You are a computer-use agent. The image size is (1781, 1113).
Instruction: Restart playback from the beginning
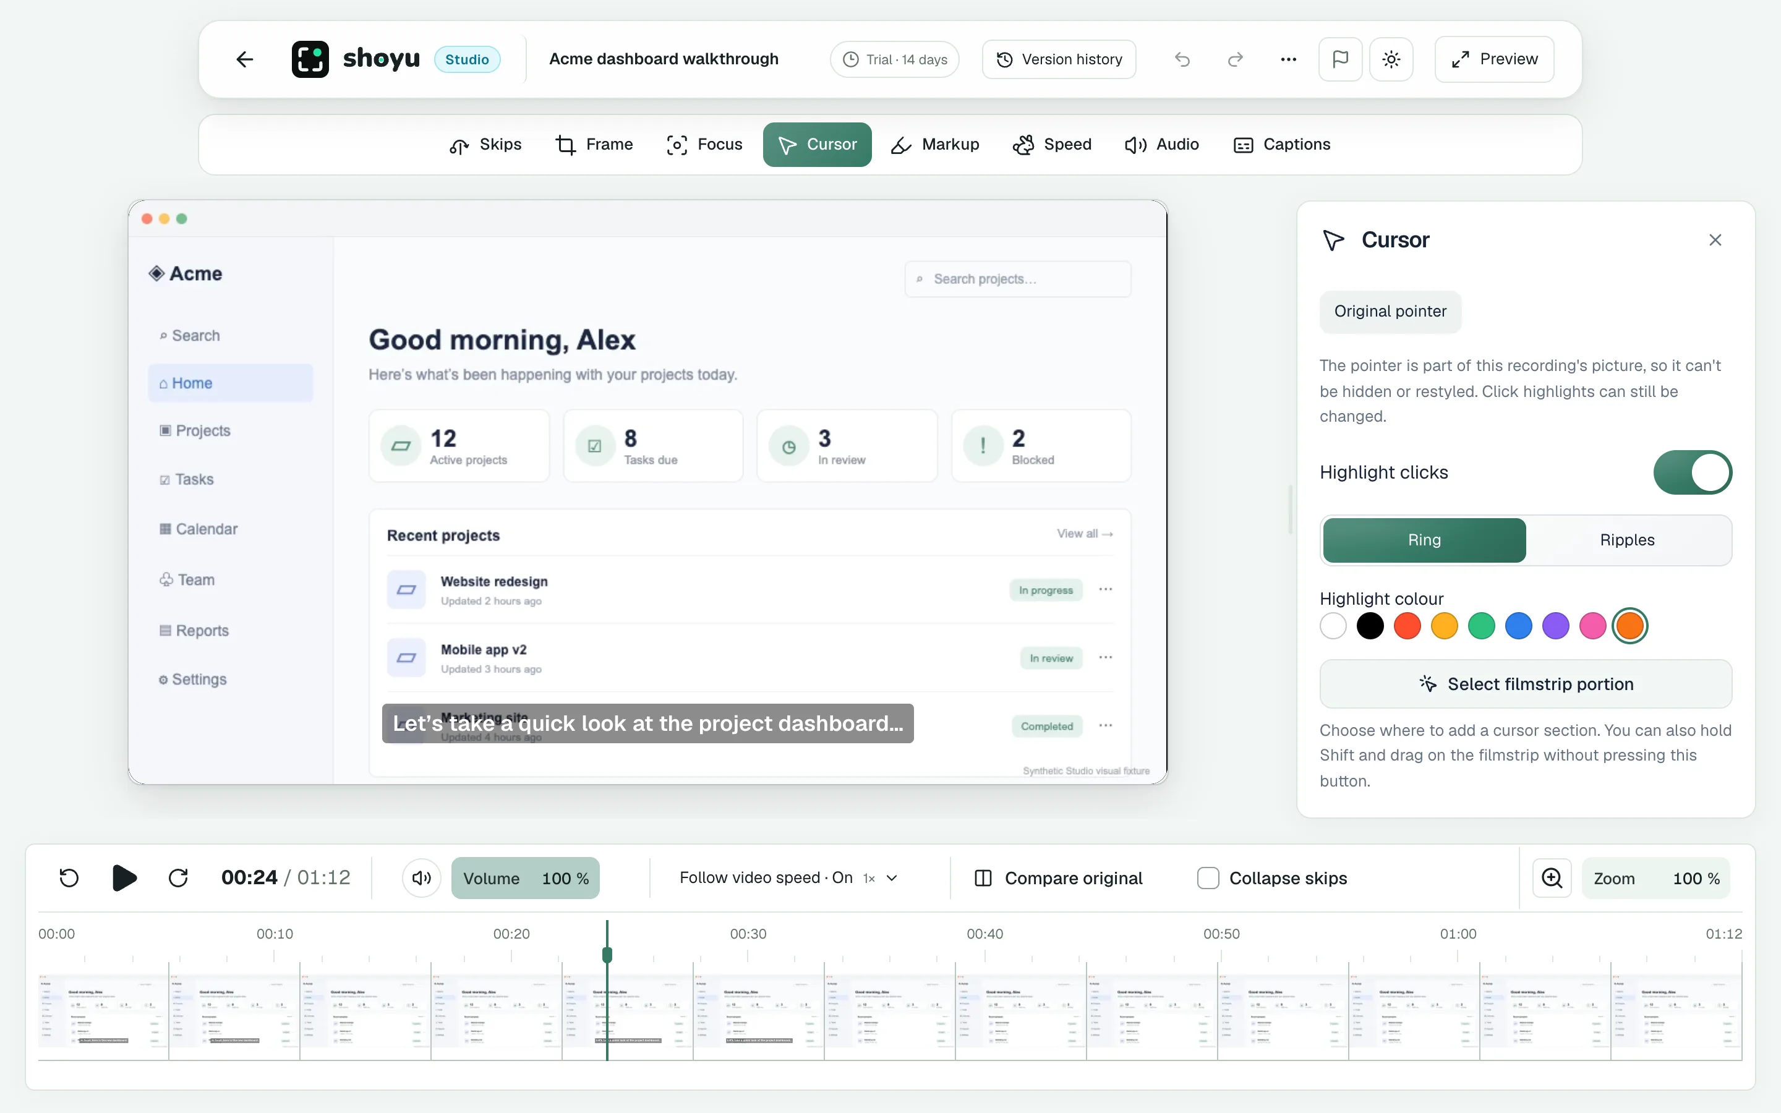click(69, 877)
